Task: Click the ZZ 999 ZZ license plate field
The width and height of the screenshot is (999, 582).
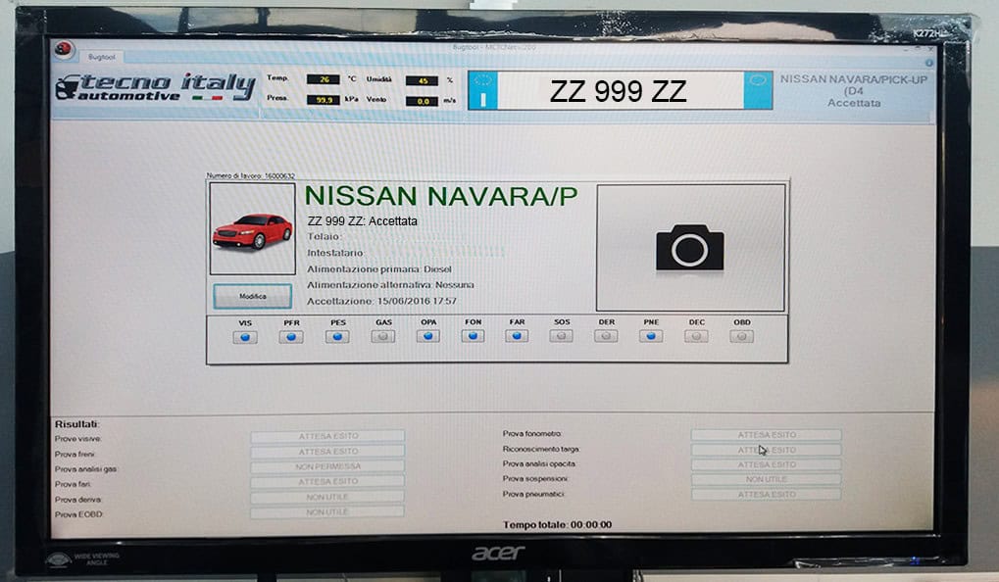Action: (x=620, y=90)
